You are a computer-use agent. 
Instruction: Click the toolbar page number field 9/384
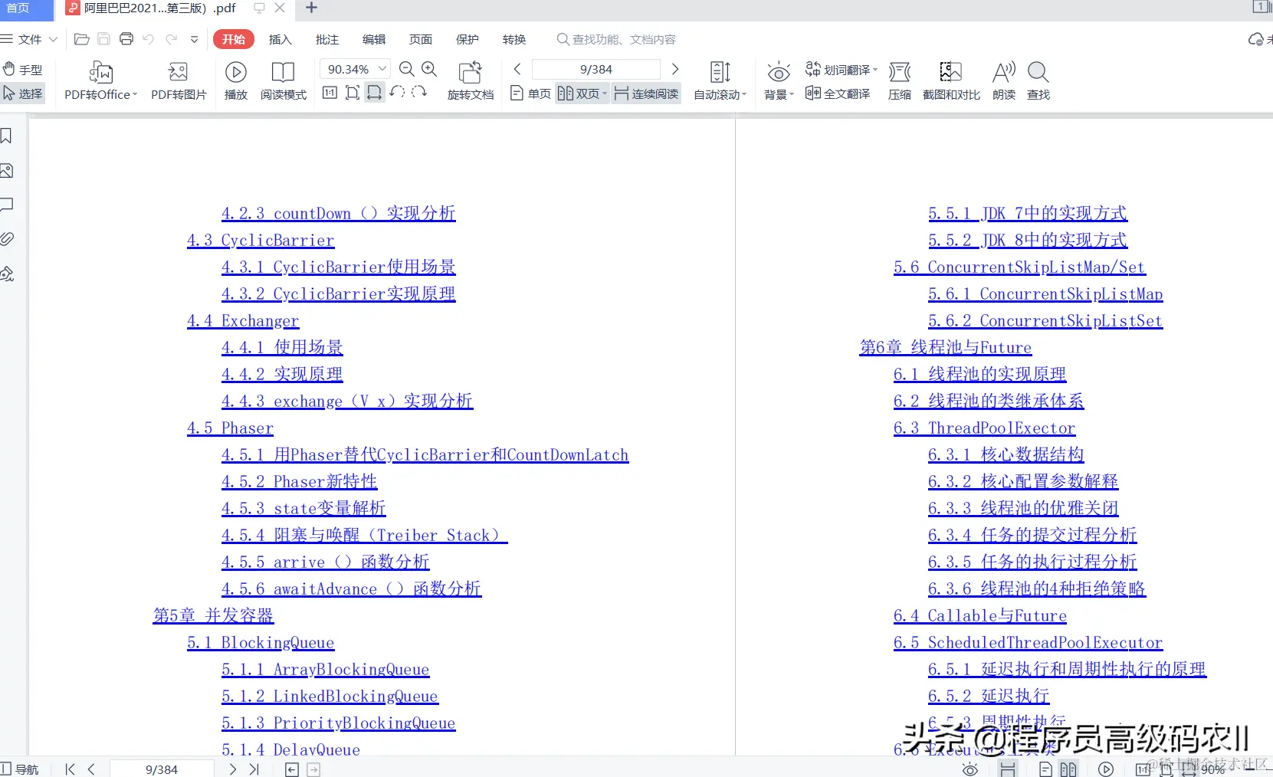pos(595,69)
